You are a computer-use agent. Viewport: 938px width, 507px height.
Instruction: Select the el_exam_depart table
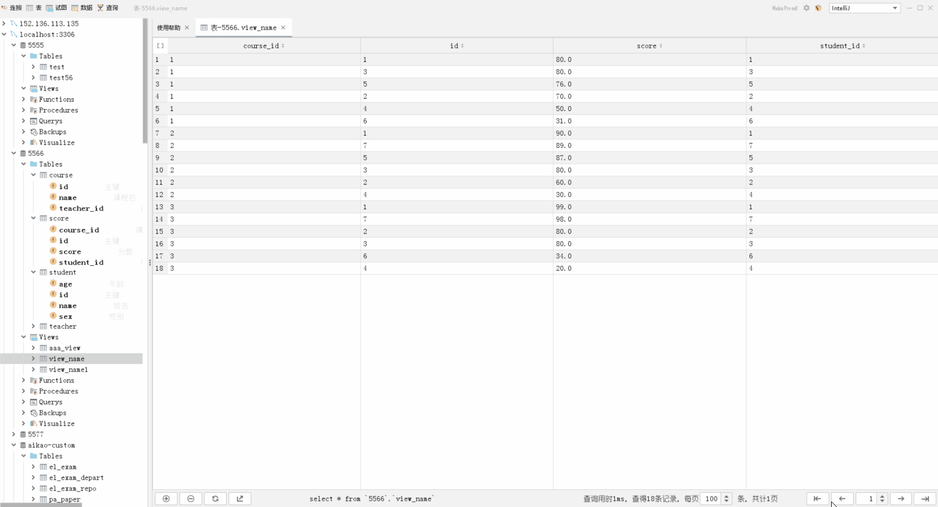pos(76,478)
